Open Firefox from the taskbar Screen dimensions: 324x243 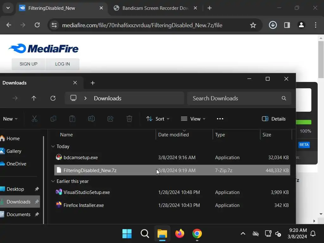tap(180, 234)
